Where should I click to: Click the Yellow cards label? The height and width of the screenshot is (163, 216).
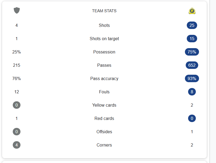[104, 105]
